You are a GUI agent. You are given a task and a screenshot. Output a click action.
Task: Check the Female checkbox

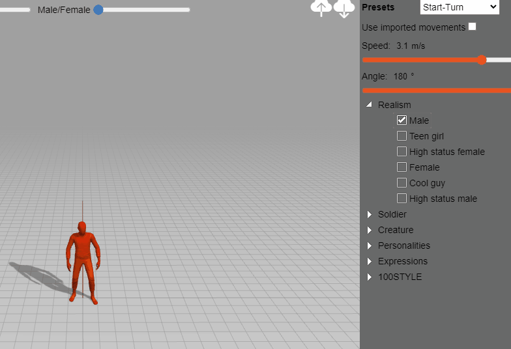click(x=401, y=167)
